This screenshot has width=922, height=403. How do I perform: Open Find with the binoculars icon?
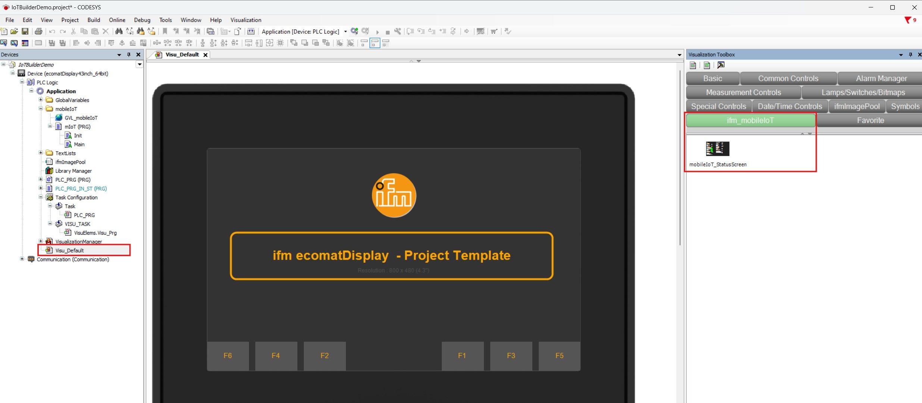point(119,31)
